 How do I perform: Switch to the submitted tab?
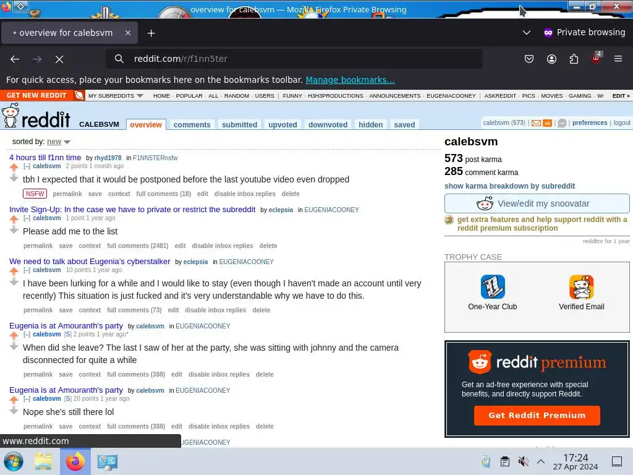[239, 125]
